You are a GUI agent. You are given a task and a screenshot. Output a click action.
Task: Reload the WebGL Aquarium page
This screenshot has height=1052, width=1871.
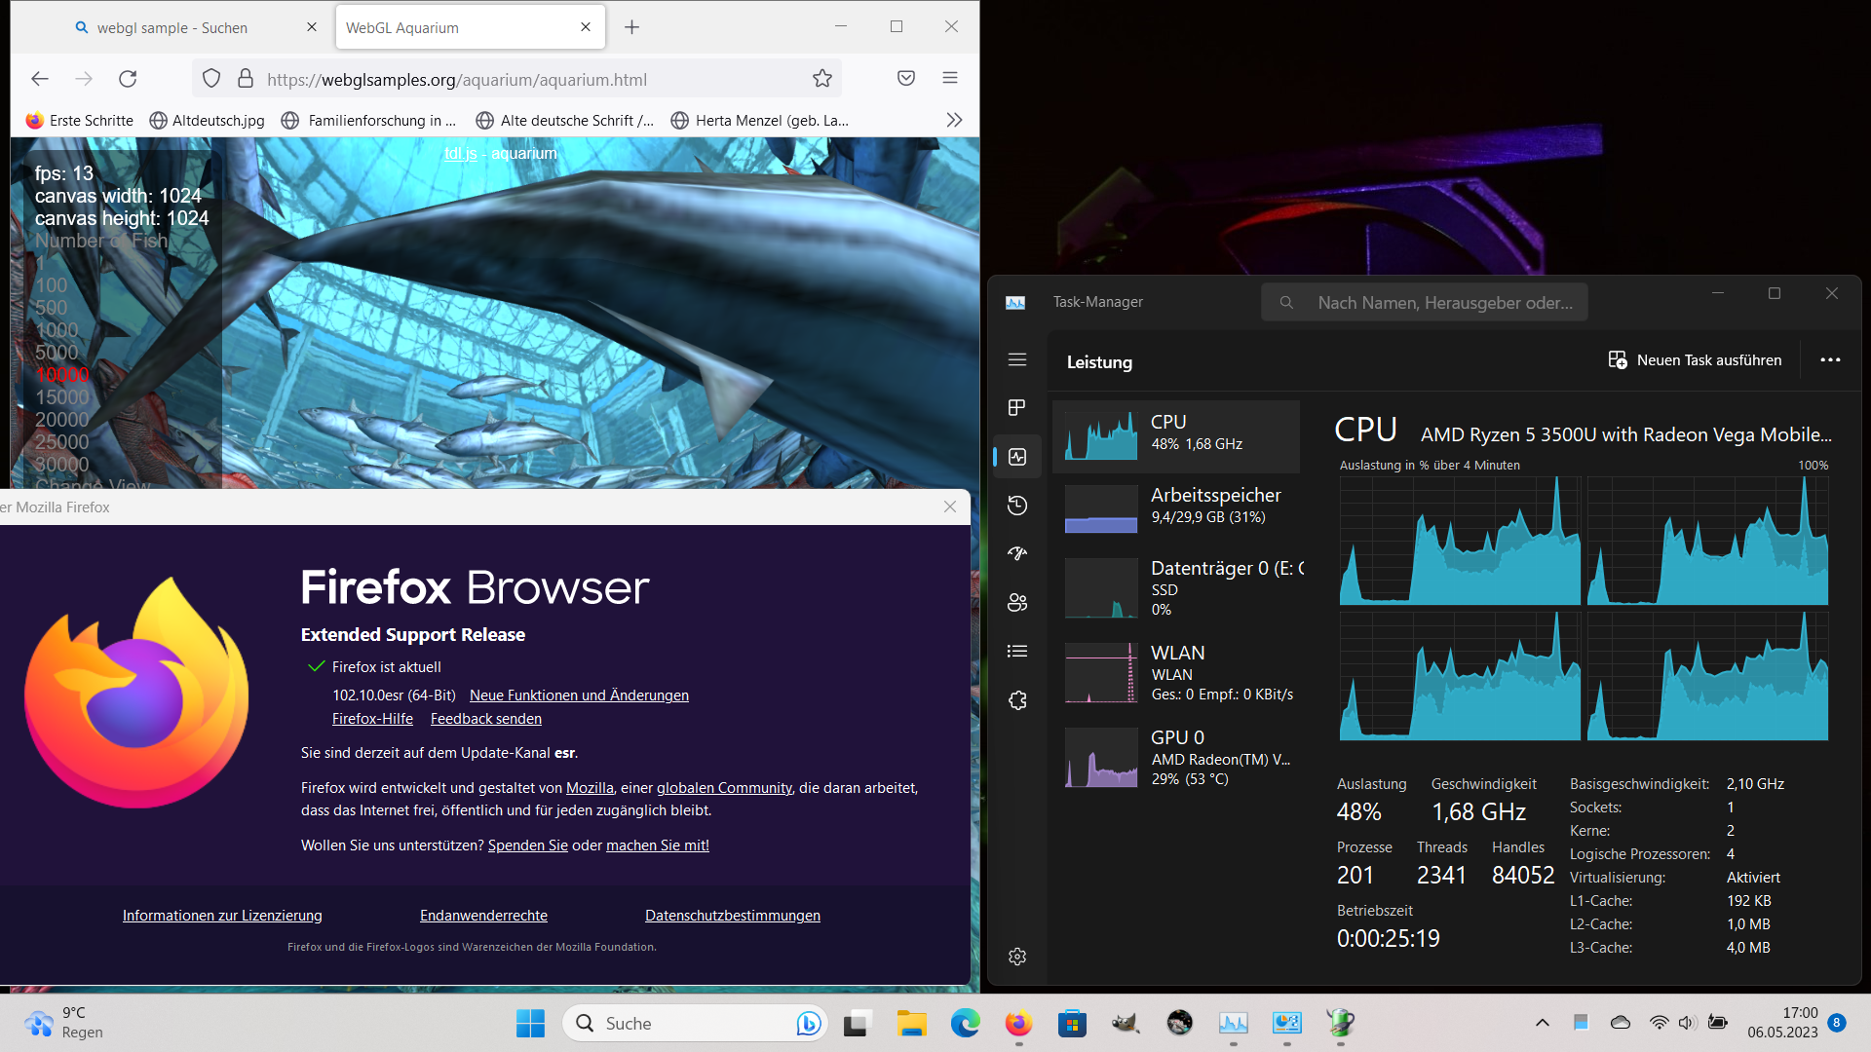coord(128,79)
